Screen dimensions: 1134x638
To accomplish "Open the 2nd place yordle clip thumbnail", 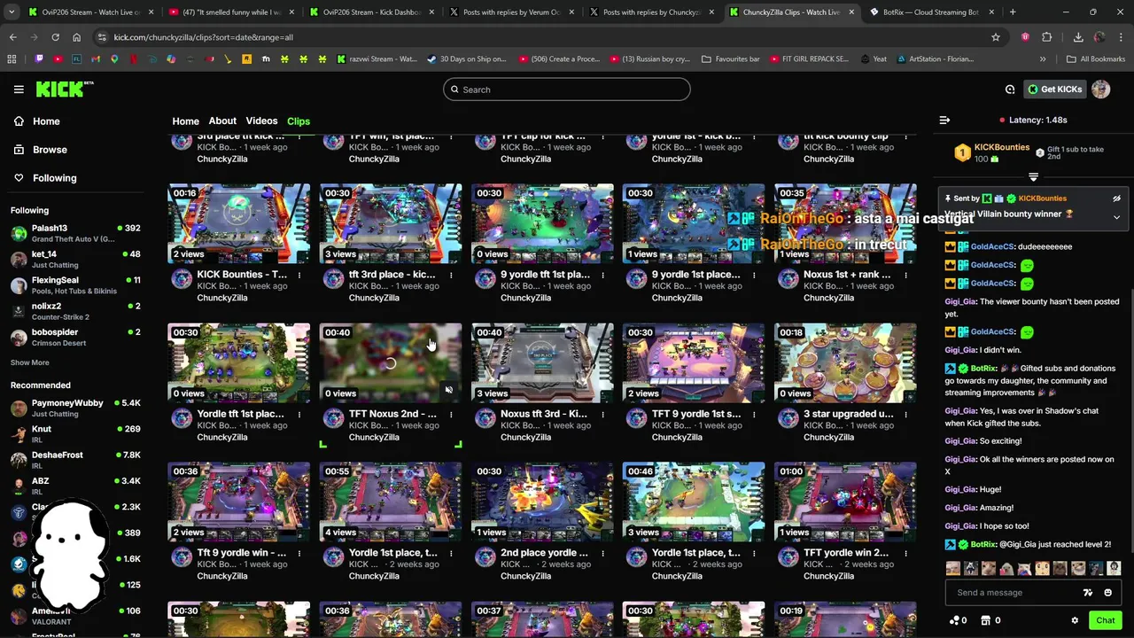I will point(542,502).
